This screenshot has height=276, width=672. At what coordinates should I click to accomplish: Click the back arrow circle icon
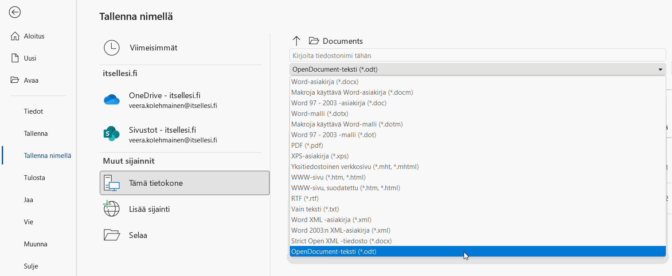click(15, 12)
